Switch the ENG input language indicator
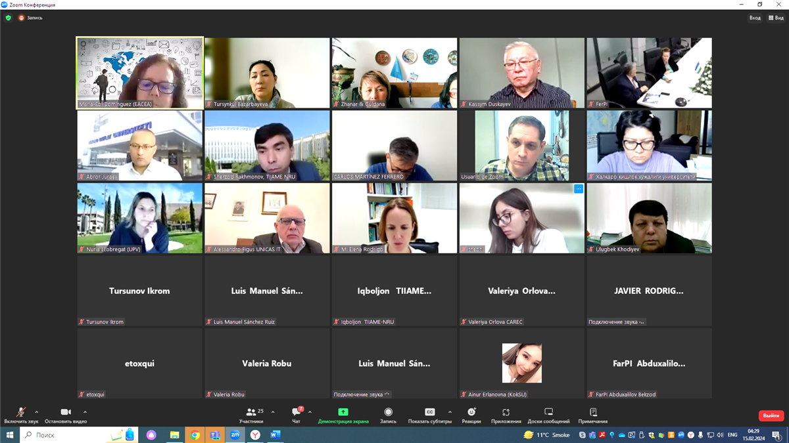The height and width of the screenshot is (443, 789). coord(732,435)
